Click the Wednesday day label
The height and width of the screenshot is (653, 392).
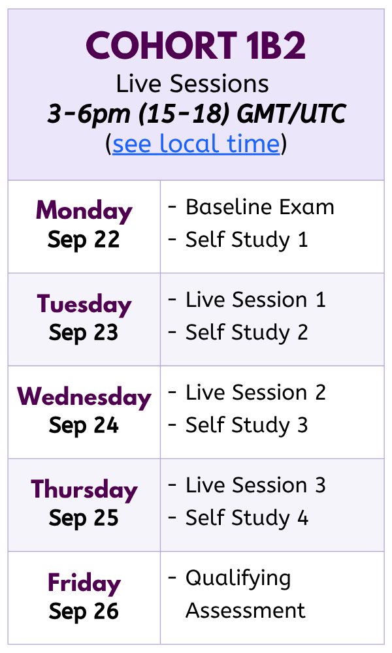84,396
